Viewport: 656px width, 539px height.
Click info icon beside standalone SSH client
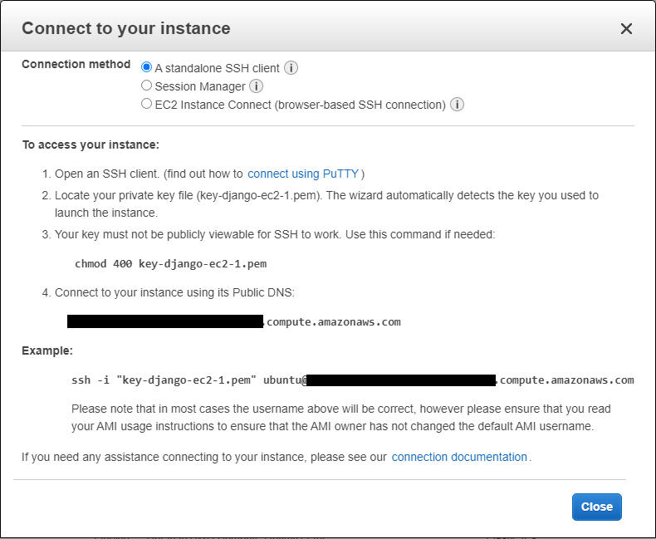(x=291, y=68)
